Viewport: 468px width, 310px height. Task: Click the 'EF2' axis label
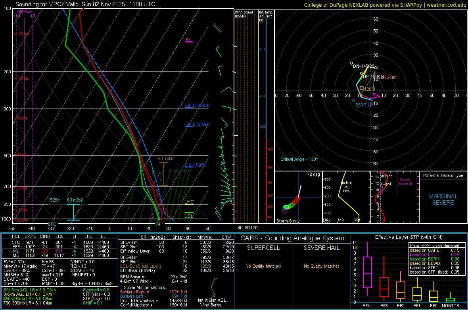point(401,306)
